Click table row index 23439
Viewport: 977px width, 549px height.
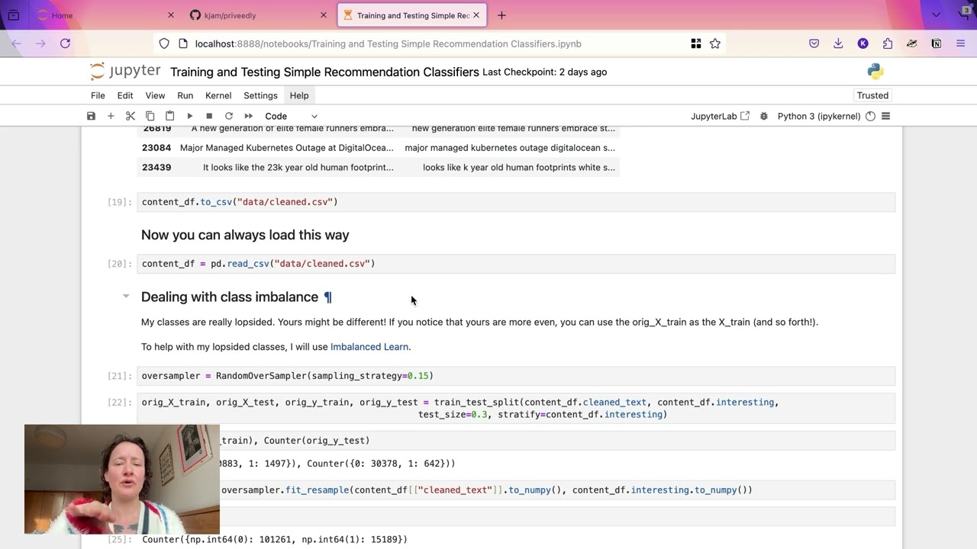click(x=156, y=167)
